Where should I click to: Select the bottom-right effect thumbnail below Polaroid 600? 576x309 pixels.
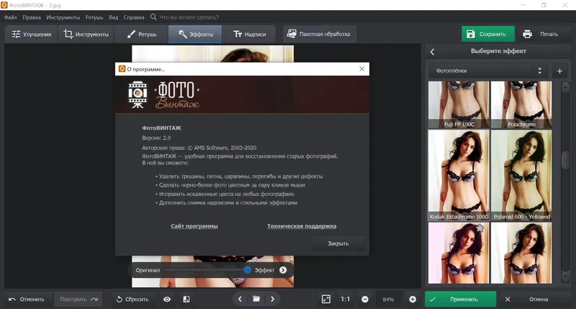pyautogui.click(x=521, y=253)
